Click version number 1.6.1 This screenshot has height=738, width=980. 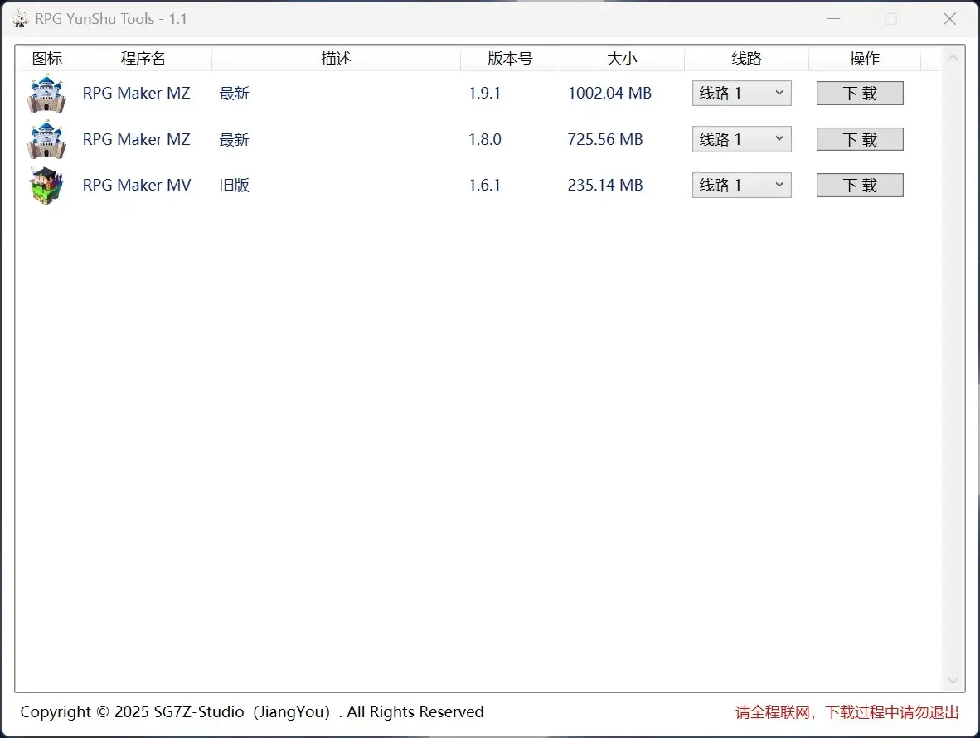[485, 185]
